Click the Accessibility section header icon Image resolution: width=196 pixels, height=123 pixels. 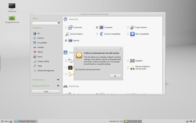(x=65, y=52)
